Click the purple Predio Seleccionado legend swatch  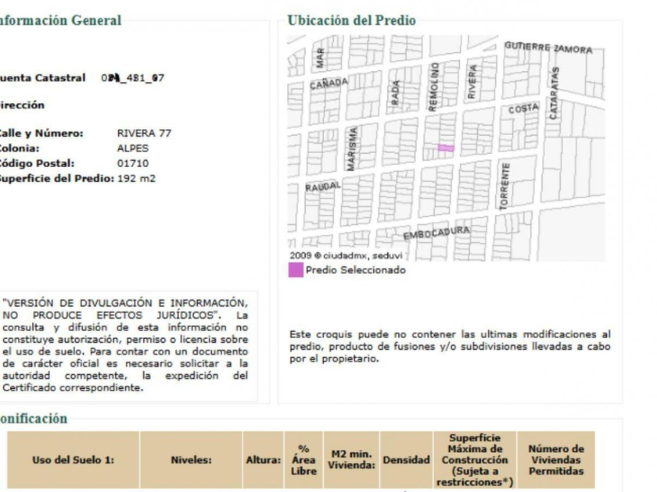[296, 270]
